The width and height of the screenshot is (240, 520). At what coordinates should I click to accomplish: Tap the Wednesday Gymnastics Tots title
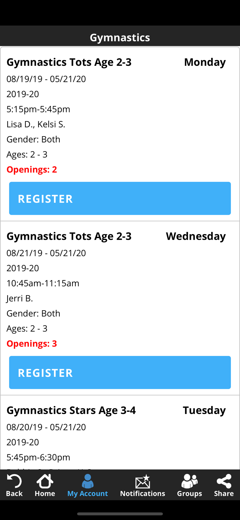click(69, 236)
